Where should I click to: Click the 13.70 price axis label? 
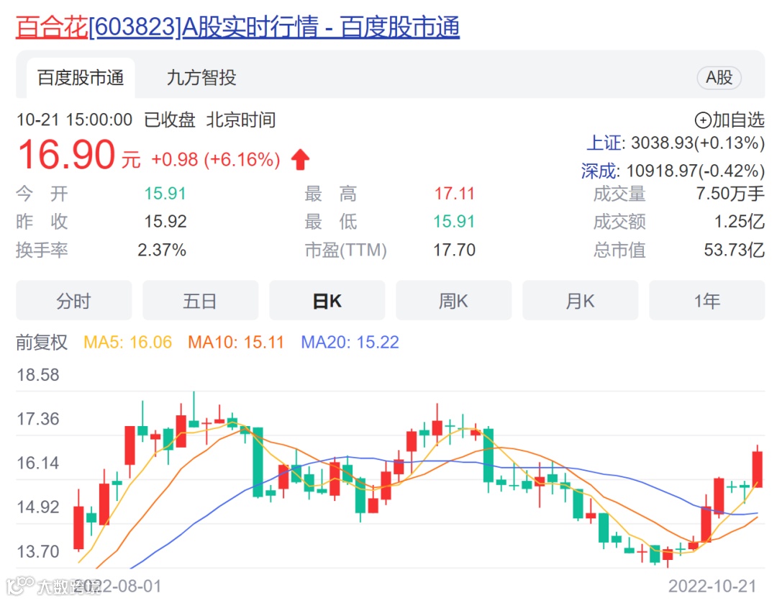pos(38,551)
